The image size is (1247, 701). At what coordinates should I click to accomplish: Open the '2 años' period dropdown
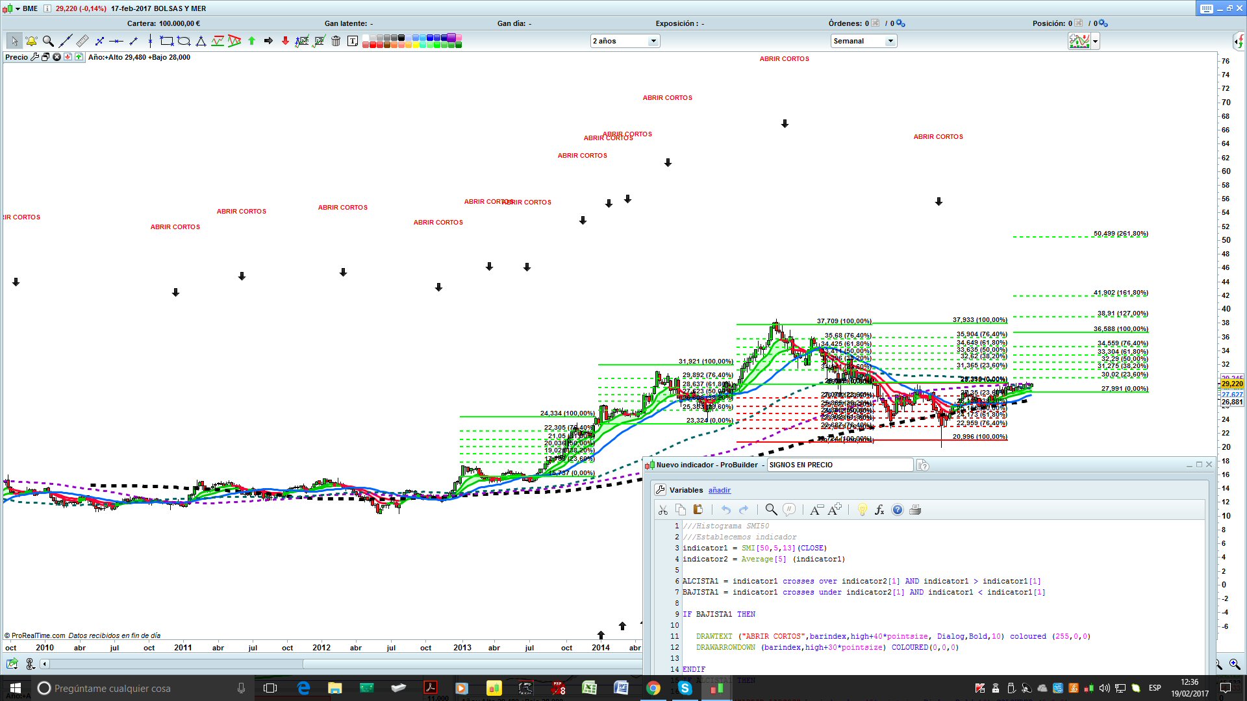point(653,41)
